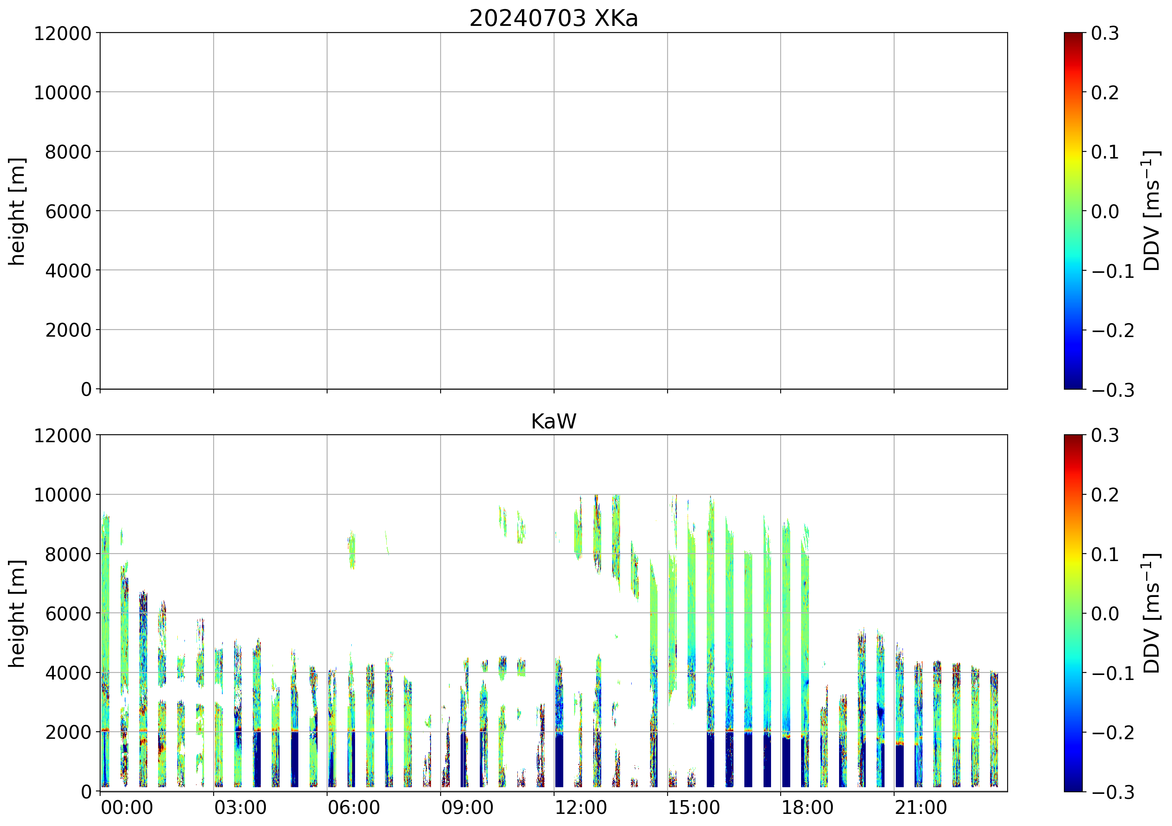Click the top plot's 12000 y-axis tick label
Image resolution: width=1172 pixels, height=826 pixels.
[62, 34]
